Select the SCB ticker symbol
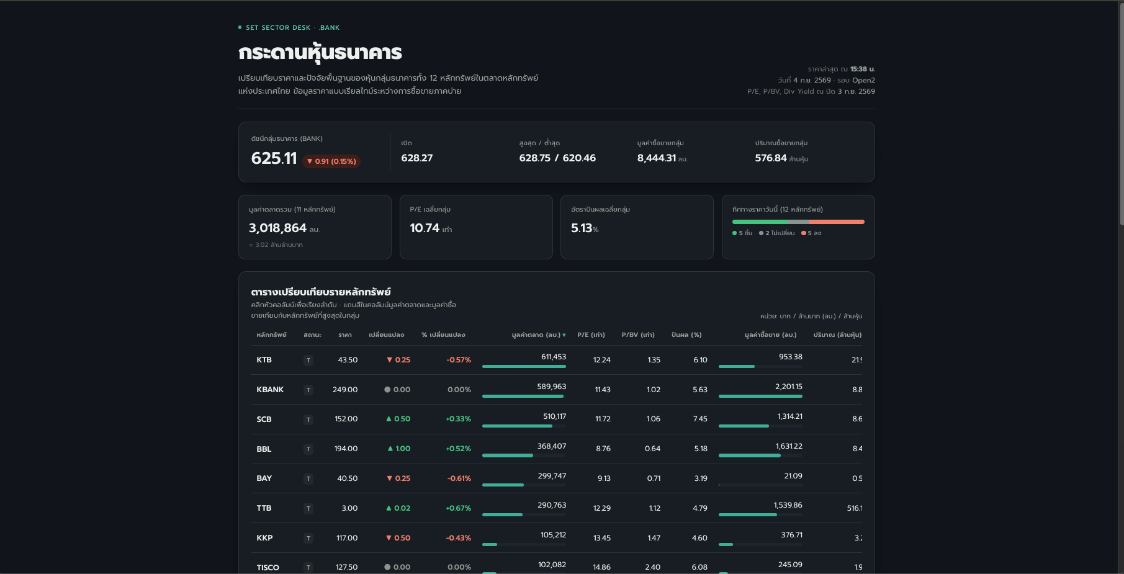The width and height of the screenshot is (1124, 574). click(264, 419)
